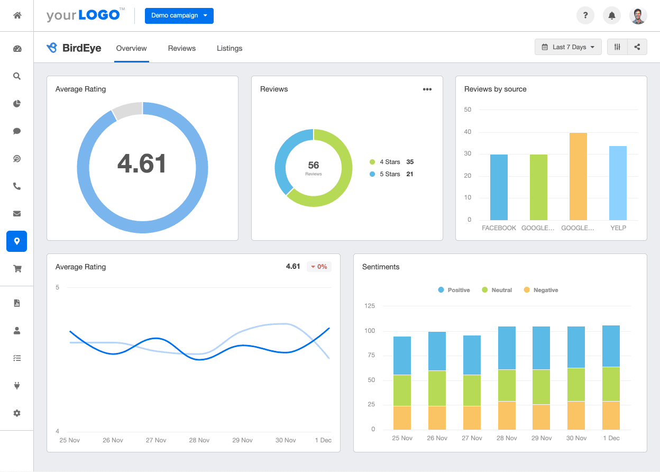Image resolution: width=660 pixels, height=472 pixels.
Task: Open the shopping cart sidebar icon
Action: tap(17, 269)
